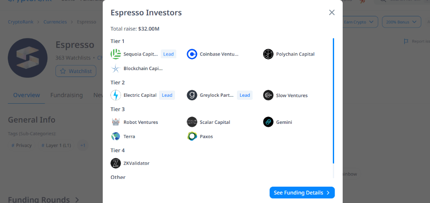Click the Paxos logo icon
This screenshot has width=430, height=203.
pyautogui.click(x=192, y=136)
